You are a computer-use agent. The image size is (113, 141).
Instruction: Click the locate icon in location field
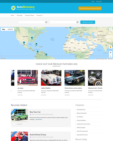coord(77,22)
